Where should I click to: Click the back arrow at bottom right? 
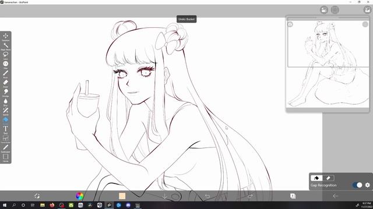pyautogui.click(x=336, y=196)
